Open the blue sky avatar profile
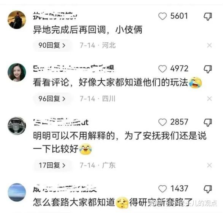The width and height of the screenshot is (223, 213). click(x=17, y=192)
